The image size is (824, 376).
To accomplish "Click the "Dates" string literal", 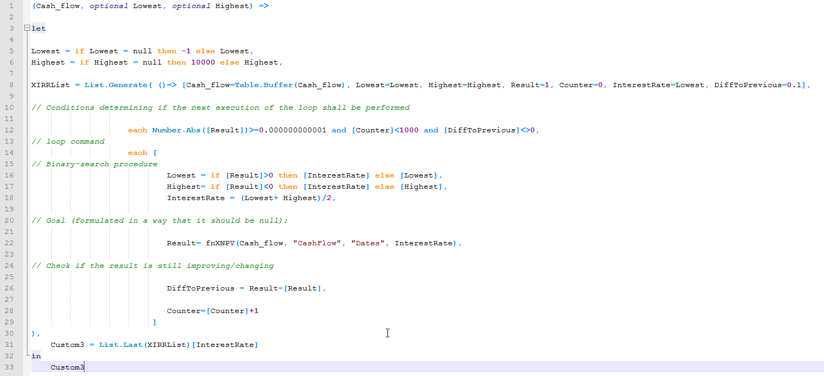I will pos(368,243).
